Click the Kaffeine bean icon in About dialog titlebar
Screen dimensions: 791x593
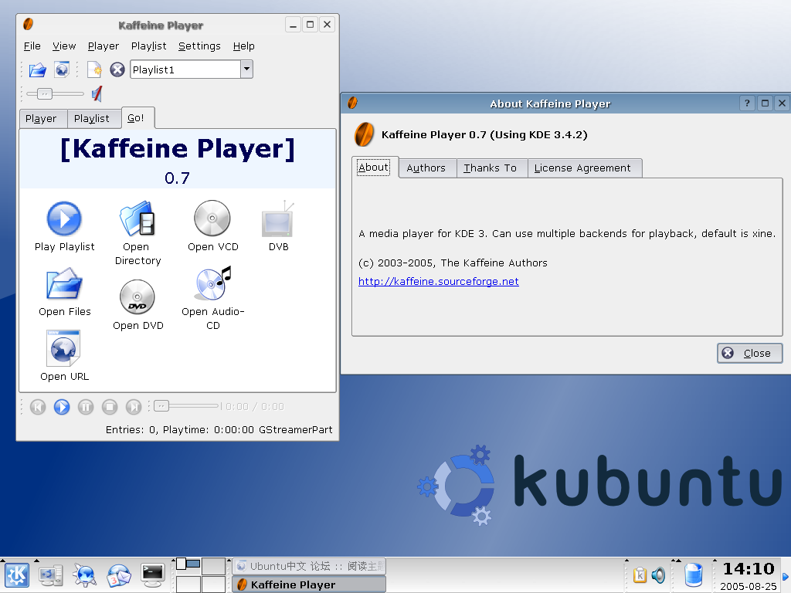click(352, 103)
